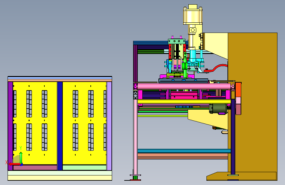Select the light green top plate with bolts
This screenshot has width=285, height=185.
pyautogui.click(x=177, y=41)
